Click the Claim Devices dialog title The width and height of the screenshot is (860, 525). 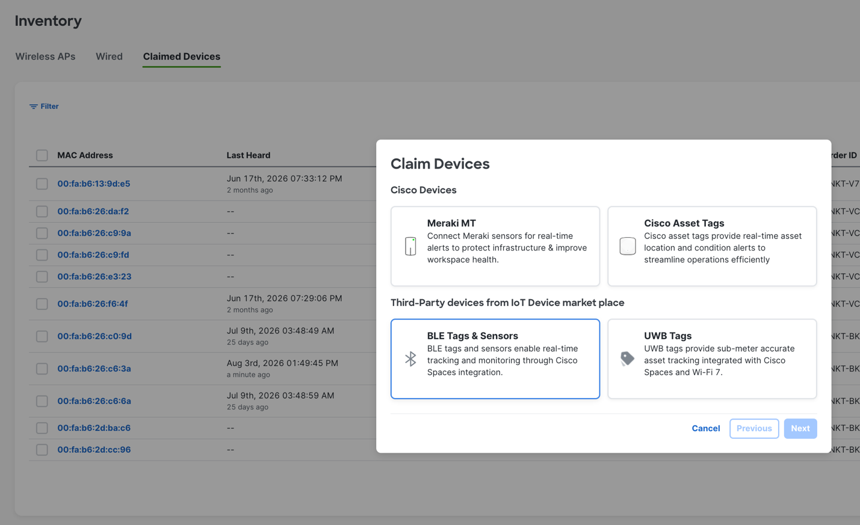[x=440, y=164]
